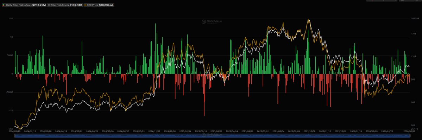Click the 150B right axis value

414,34
